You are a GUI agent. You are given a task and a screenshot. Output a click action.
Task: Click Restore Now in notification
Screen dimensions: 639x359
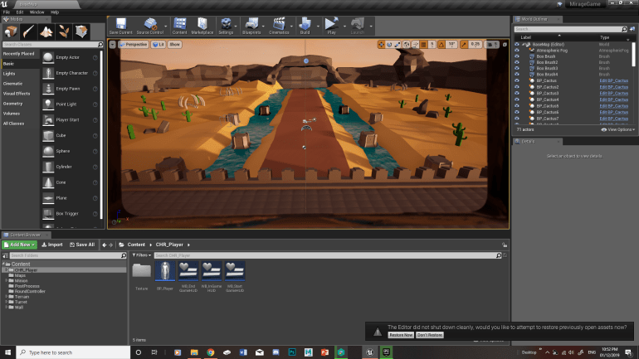401,335
